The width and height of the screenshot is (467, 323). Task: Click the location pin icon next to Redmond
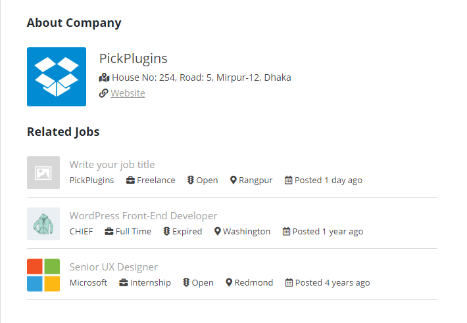point(229,282)
